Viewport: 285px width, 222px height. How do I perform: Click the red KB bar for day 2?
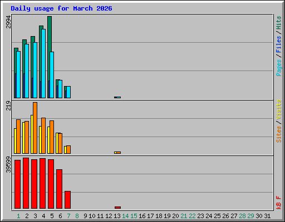[26, 183]
